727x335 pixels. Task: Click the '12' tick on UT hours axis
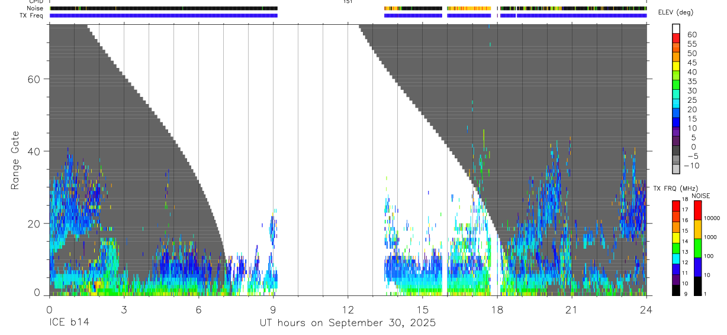[348, 309]
